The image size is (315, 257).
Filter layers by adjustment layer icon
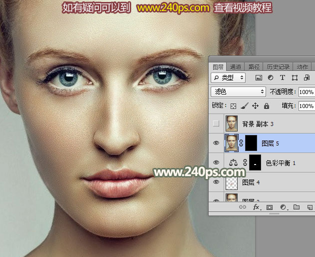coord(271,77)
